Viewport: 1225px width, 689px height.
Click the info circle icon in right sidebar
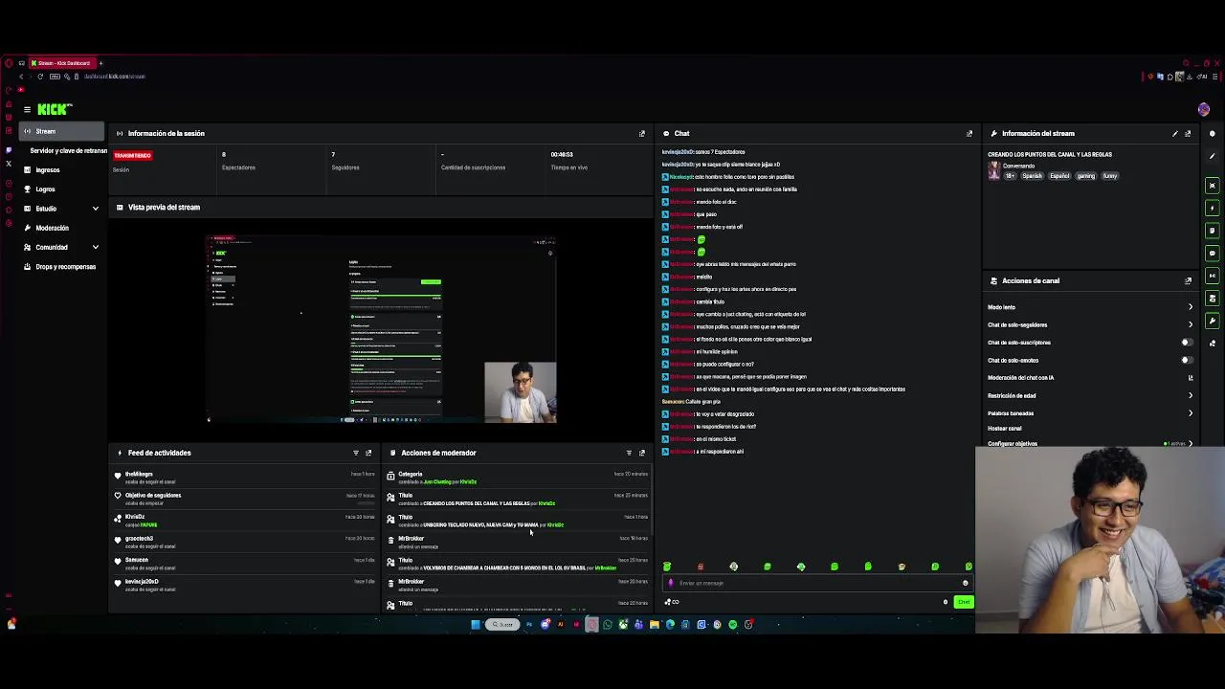[x=1212, y=134]
